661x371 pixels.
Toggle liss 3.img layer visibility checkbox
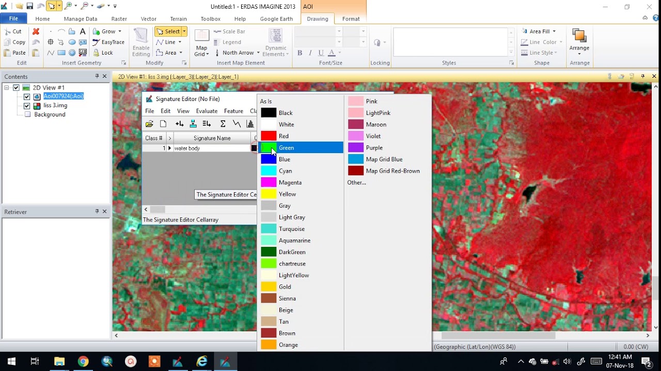27,106
